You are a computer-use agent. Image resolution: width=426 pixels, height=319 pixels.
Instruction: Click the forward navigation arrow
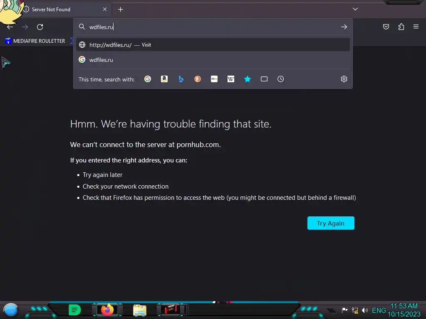(x=25, y=27)
